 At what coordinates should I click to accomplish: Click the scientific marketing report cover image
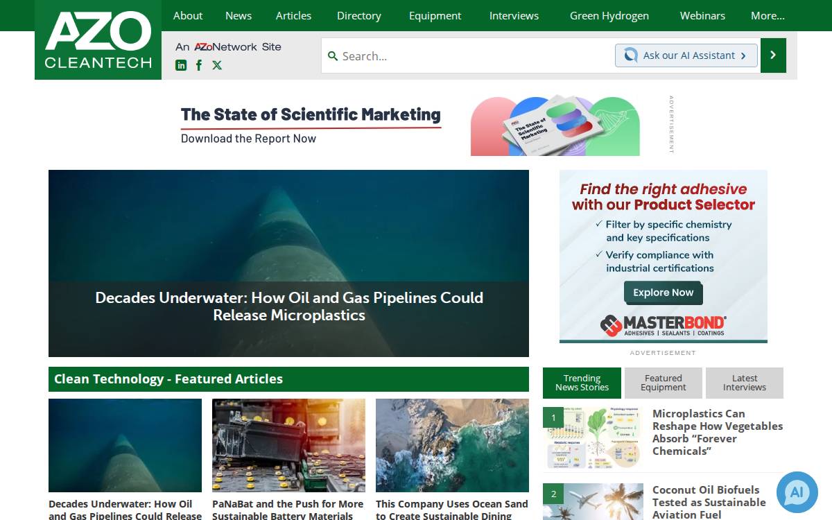pyautogui.click(x=555, y=125)
